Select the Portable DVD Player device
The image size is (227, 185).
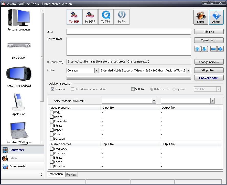tap(19, 133)
